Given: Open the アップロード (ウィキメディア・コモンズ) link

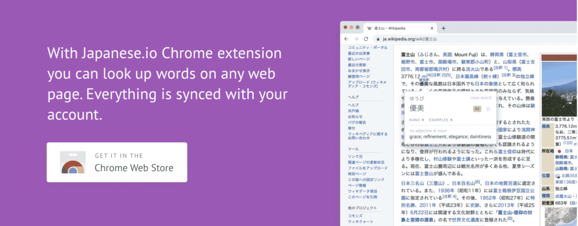Looking at the screenshot, I should pyautogui.click(x=367, y=84).
